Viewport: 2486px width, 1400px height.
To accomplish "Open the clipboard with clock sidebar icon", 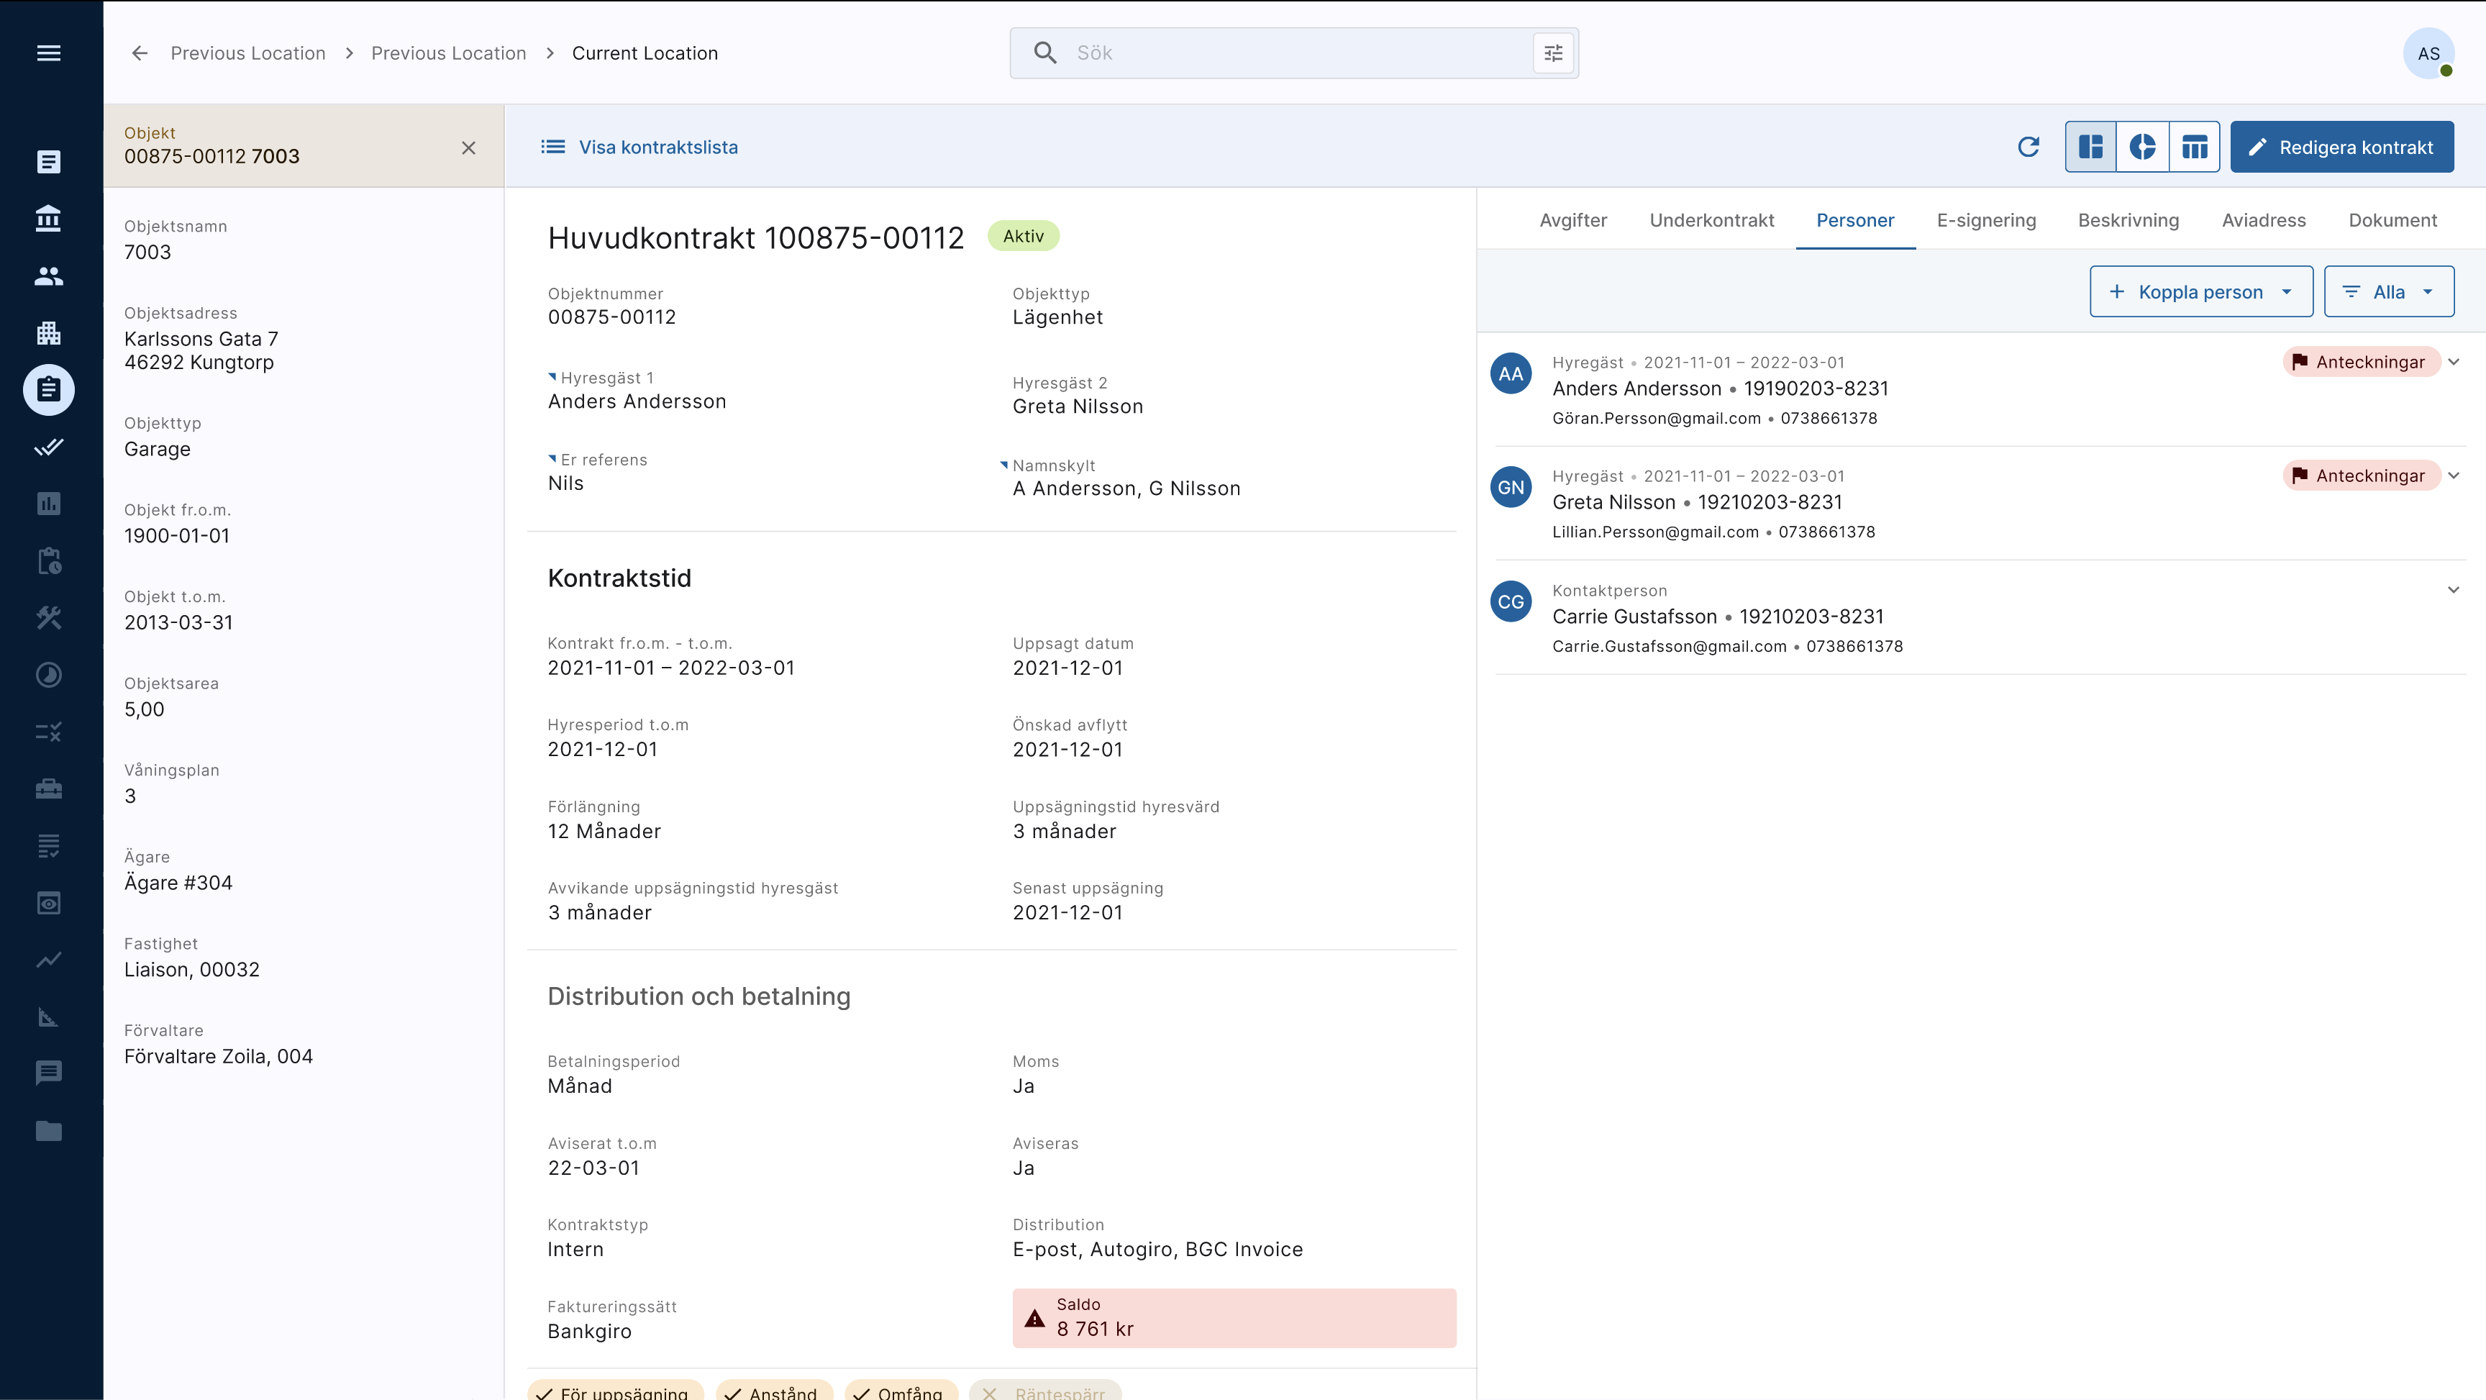I will point(48,561).
